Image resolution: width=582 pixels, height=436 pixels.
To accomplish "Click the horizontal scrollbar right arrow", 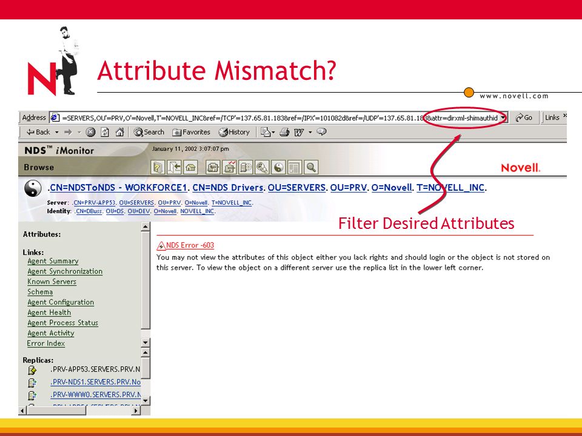I will click(x=136, y=411).
